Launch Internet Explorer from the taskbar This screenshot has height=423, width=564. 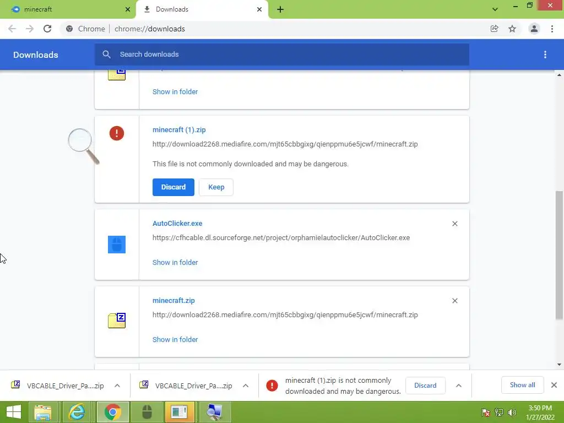(77, 412)
